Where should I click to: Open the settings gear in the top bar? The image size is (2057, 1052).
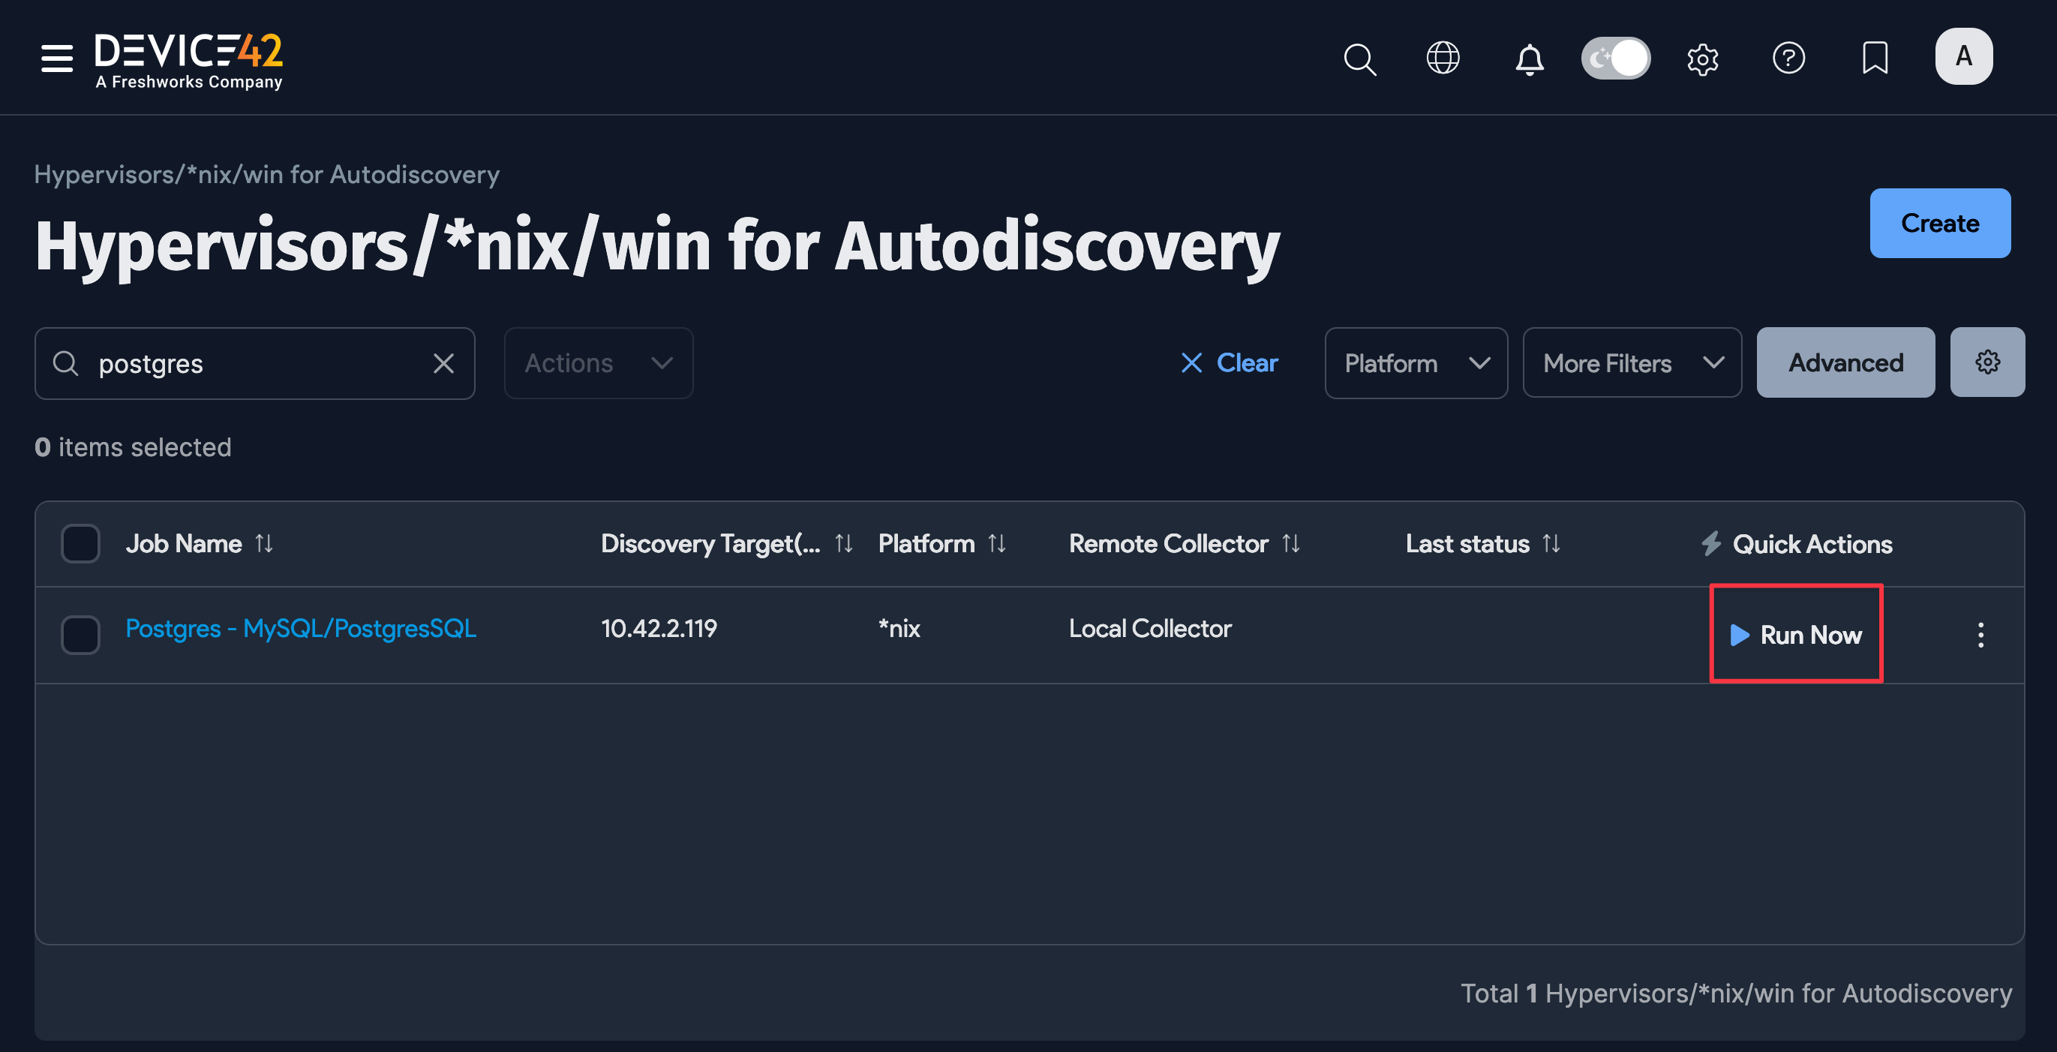coord(1703,59)
